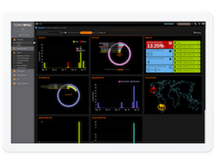Click the search field in the top-right bar
The height and width of the screenshot is (163, 217).
[x=184, y=24]
